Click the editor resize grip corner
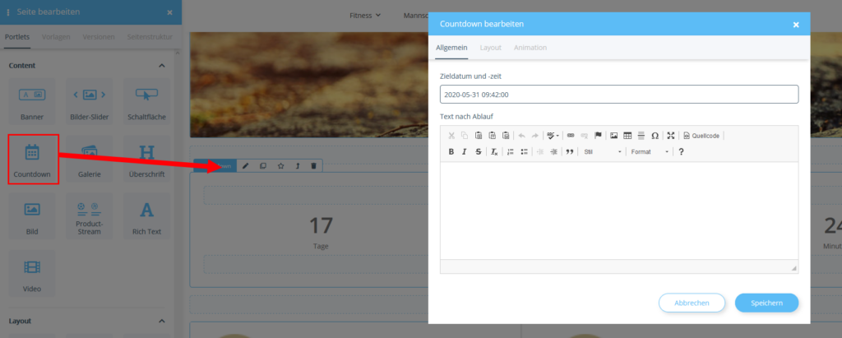This screenshot has height=338, width=842. (793, 267)
